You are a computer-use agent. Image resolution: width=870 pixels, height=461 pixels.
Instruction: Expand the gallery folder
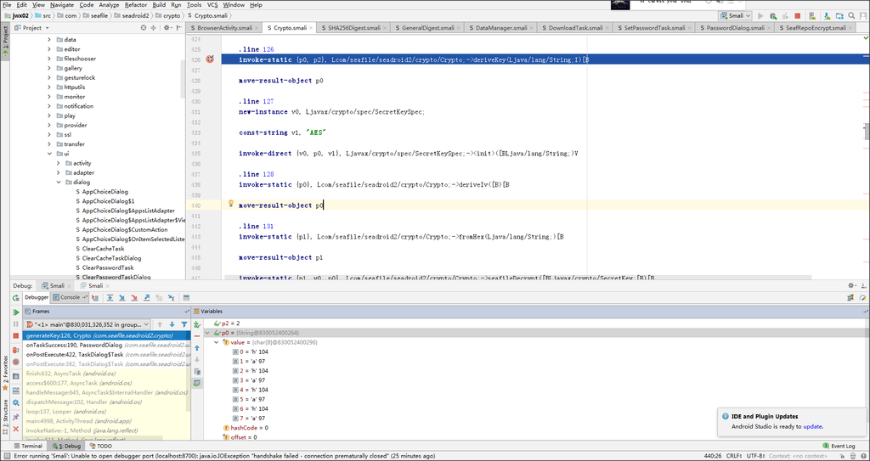[48, 68]
